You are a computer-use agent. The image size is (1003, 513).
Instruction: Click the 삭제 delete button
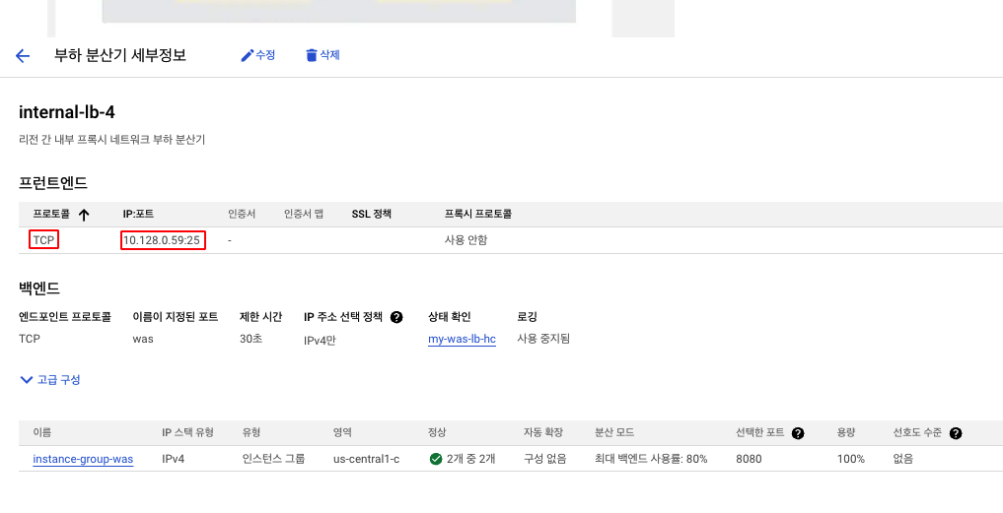tap(322, 55)
